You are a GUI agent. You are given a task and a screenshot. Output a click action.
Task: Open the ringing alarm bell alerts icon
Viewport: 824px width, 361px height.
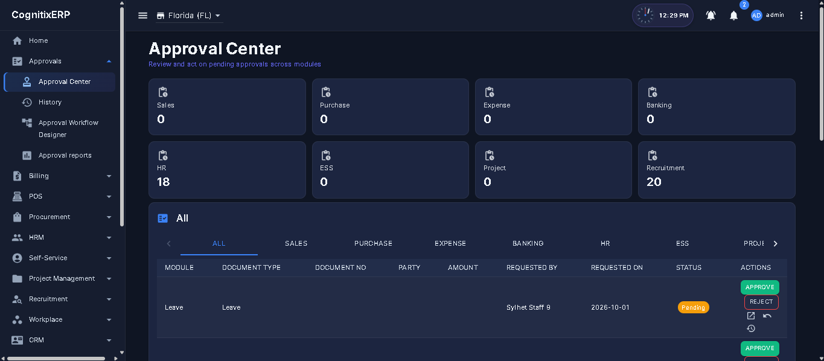coord(711,16)
